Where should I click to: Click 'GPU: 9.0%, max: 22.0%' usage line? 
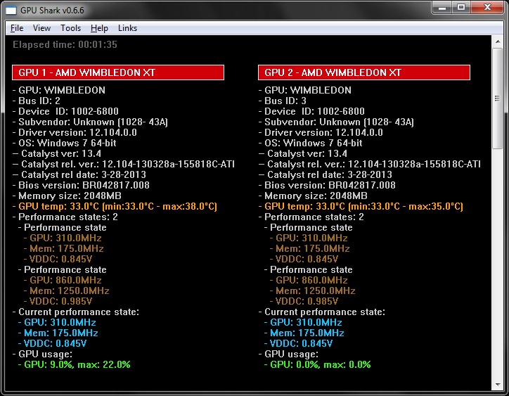point(75,365)
